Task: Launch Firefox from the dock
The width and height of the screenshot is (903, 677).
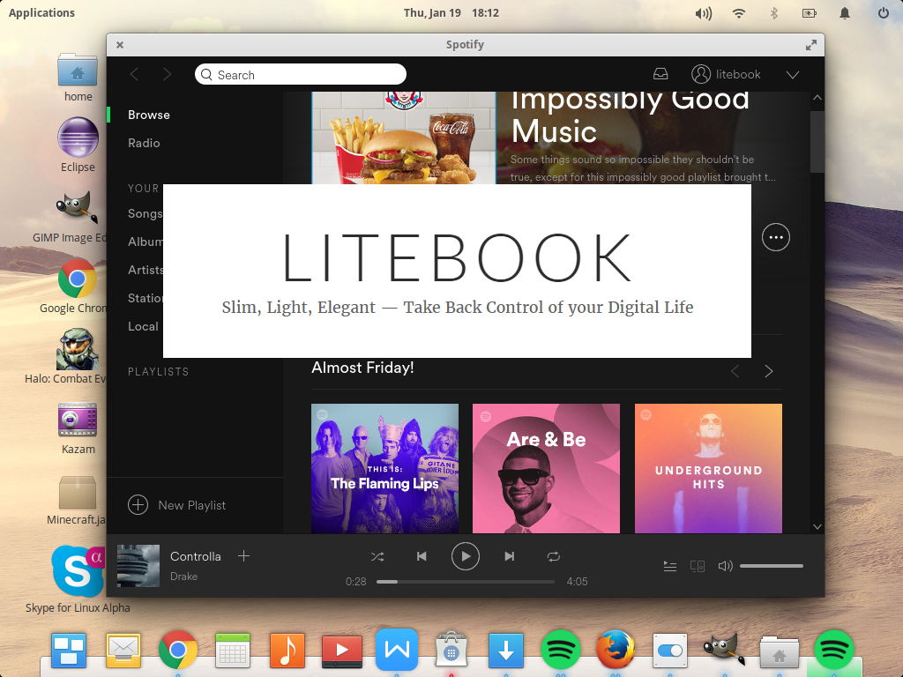Action: tap(615, 650)
